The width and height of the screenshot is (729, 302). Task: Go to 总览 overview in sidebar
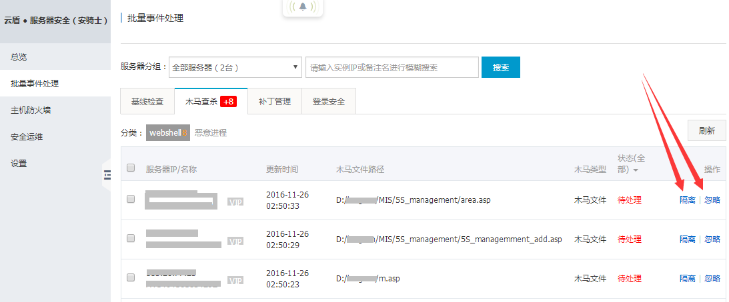tap(19, 57)
